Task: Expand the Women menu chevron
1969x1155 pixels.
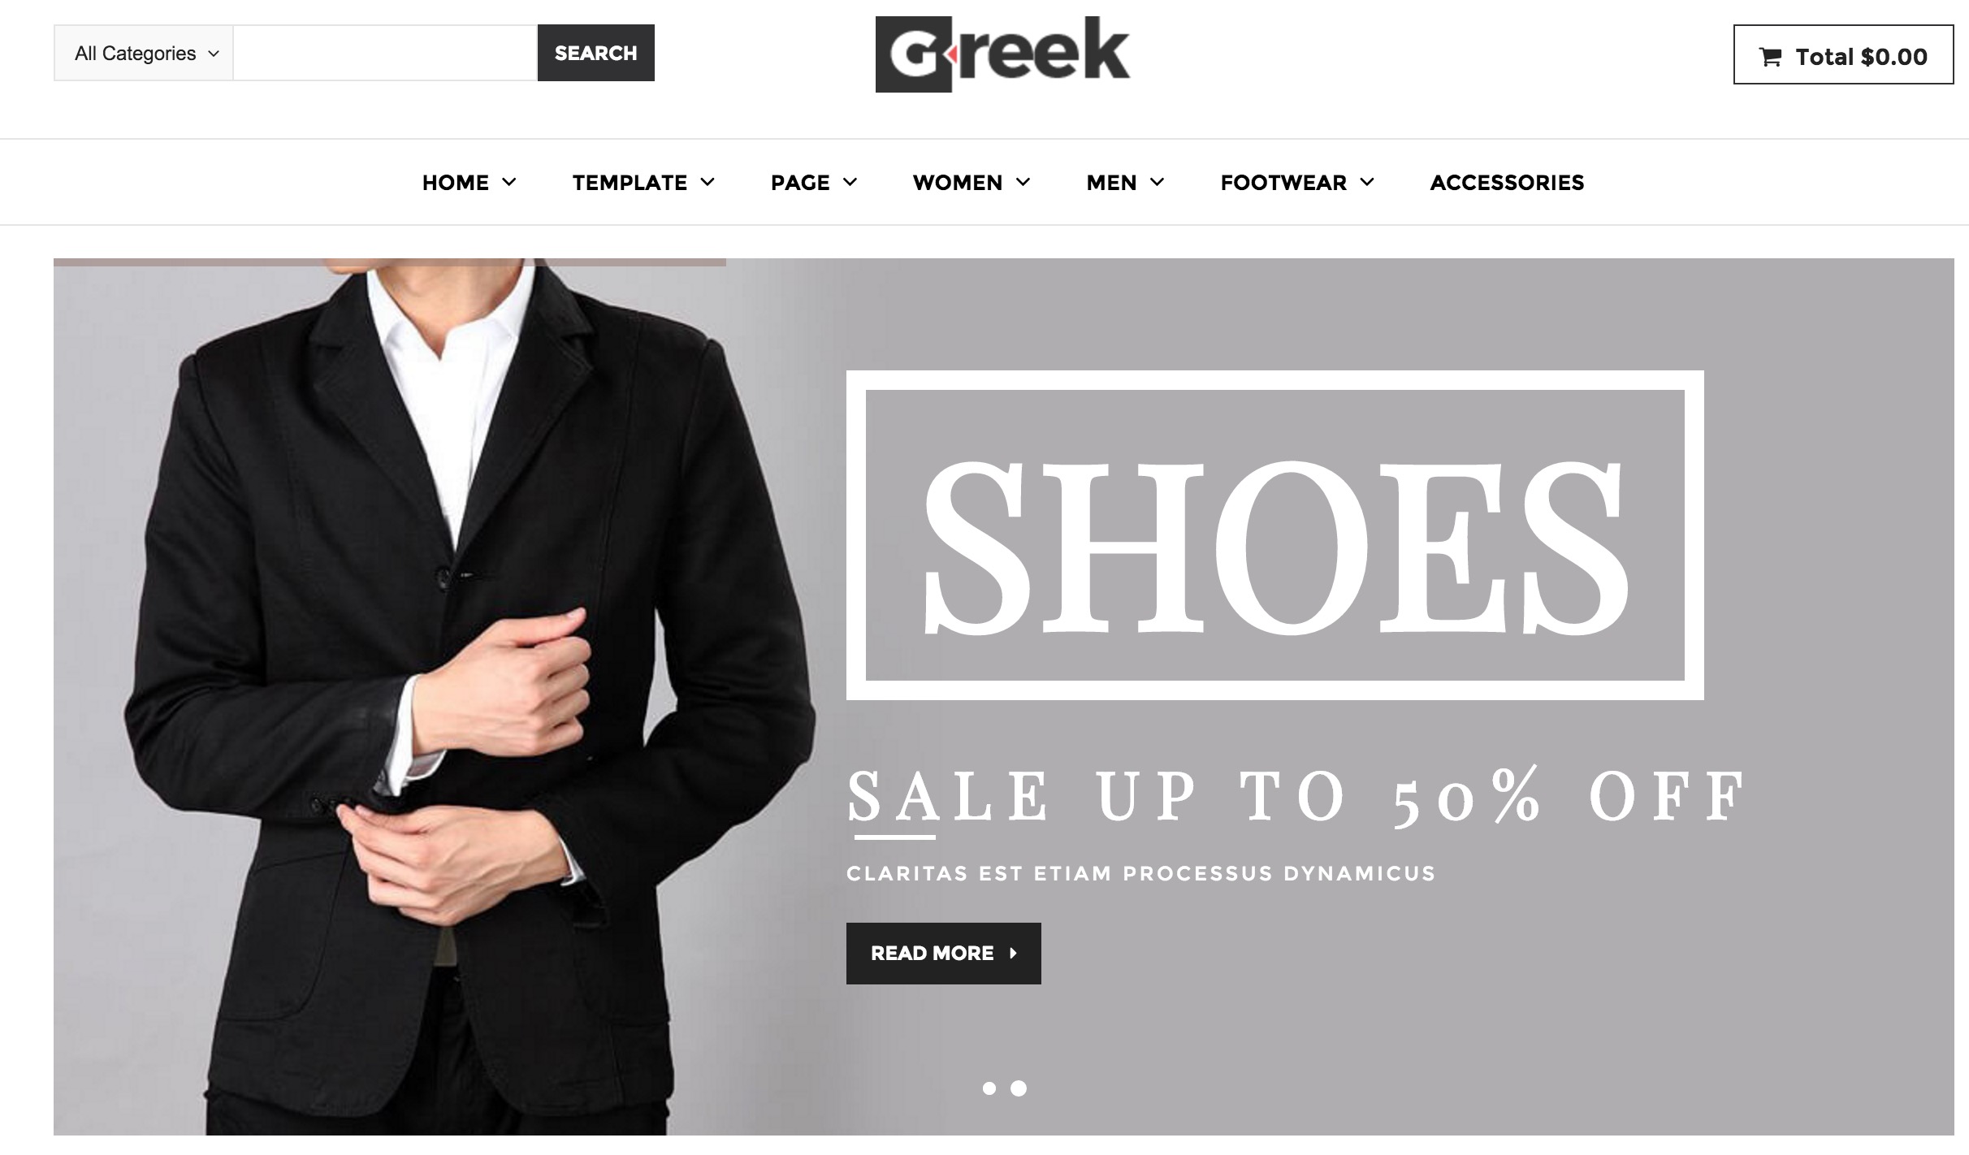Action: [x=1023, y=182]
